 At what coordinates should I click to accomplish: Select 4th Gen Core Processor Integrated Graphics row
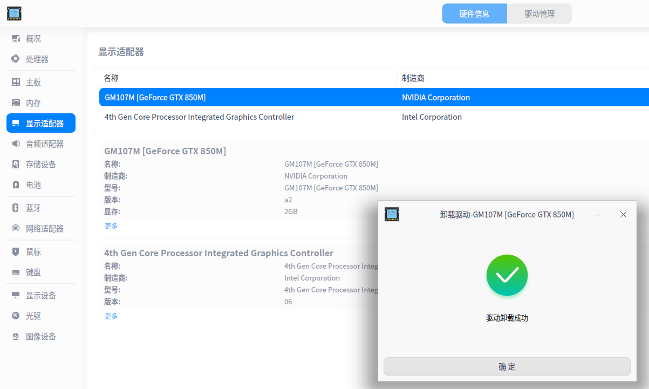coord(374,117)
